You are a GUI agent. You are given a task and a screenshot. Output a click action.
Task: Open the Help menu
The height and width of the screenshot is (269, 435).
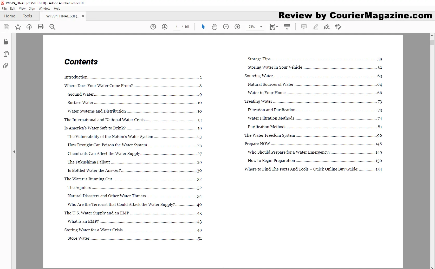[57, 9]
